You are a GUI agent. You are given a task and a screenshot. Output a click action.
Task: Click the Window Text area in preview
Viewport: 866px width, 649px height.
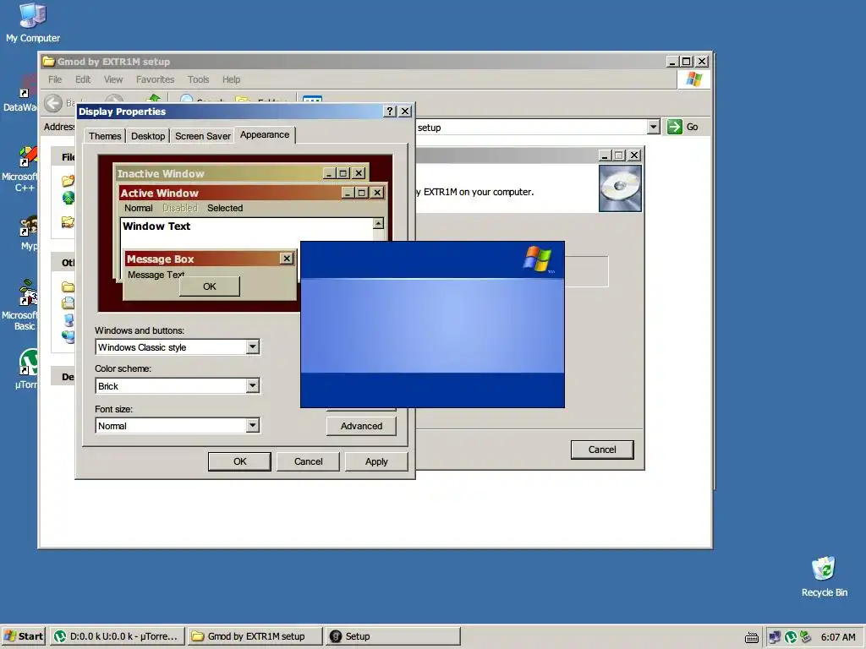[247, 232]
